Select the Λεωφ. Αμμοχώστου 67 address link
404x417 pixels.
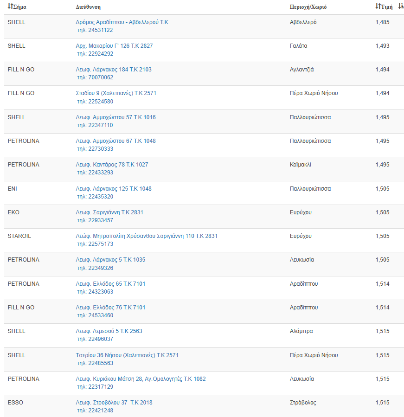coord(115,141)
